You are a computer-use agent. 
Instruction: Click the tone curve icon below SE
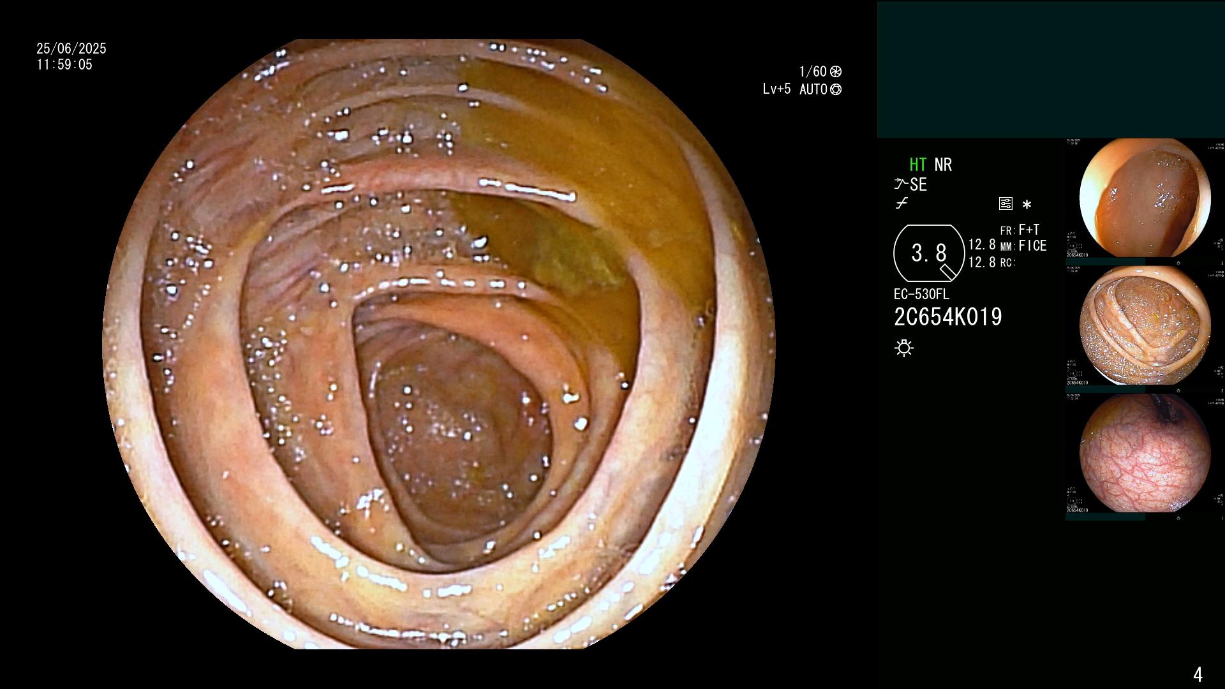902,204
